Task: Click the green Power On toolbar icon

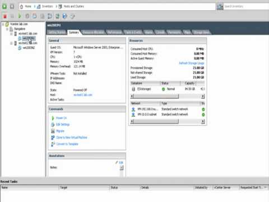Action: (x=20, y=16)
